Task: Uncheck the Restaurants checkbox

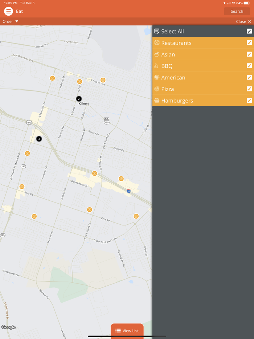Action: point(249,42)
